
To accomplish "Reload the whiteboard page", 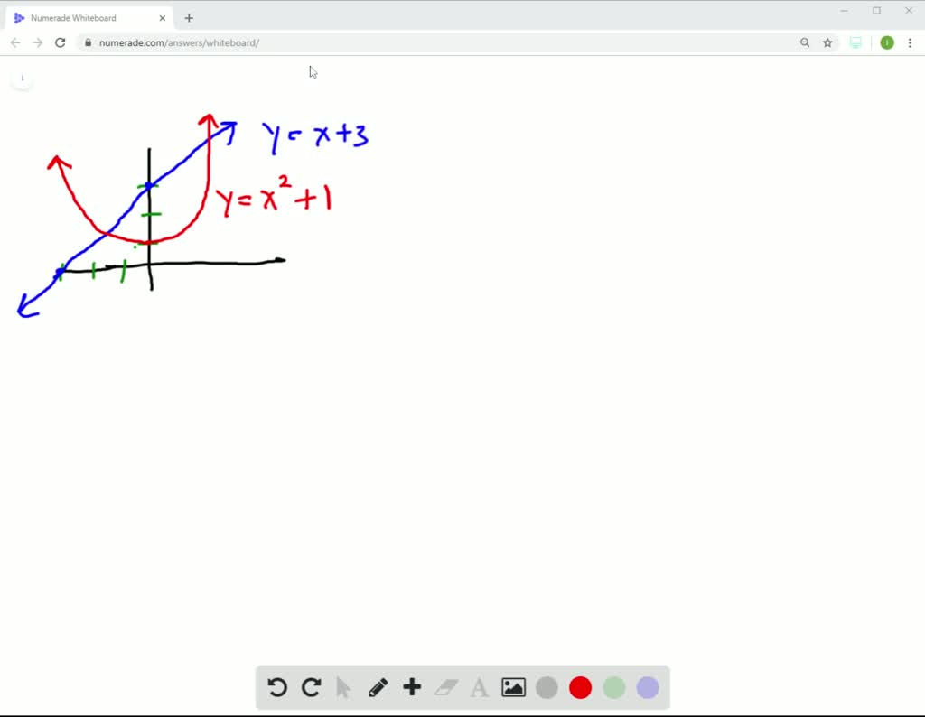I will pos(61,42).
